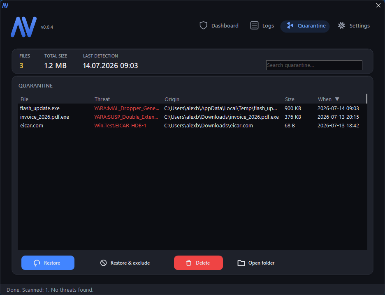This screenshot has height=295, width=385.
Task: Click the Win.Test.EICAR_HDB-1 threat
Action: (x=120, y=126)
